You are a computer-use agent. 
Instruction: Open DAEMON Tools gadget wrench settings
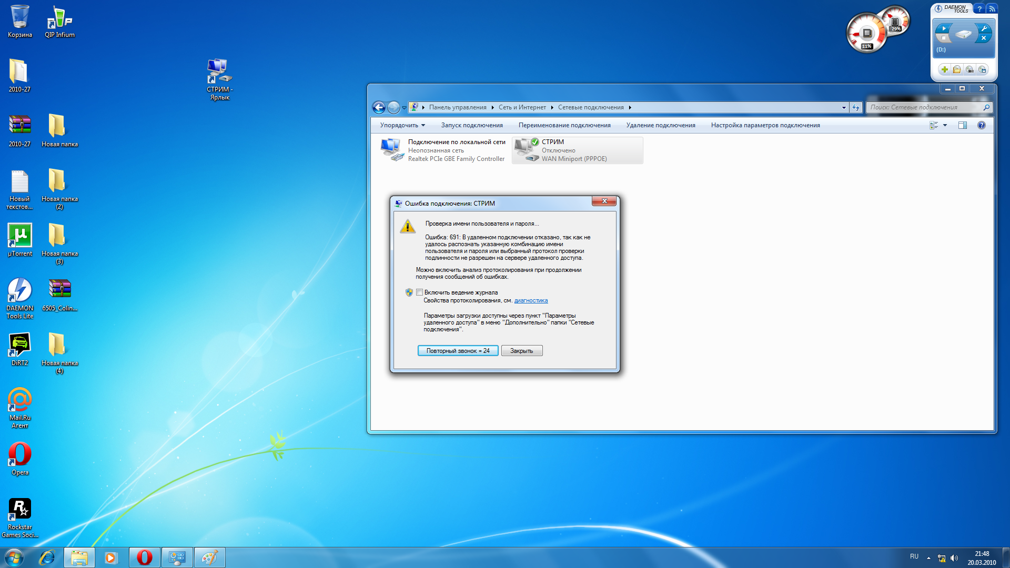[x=984, y=28]
